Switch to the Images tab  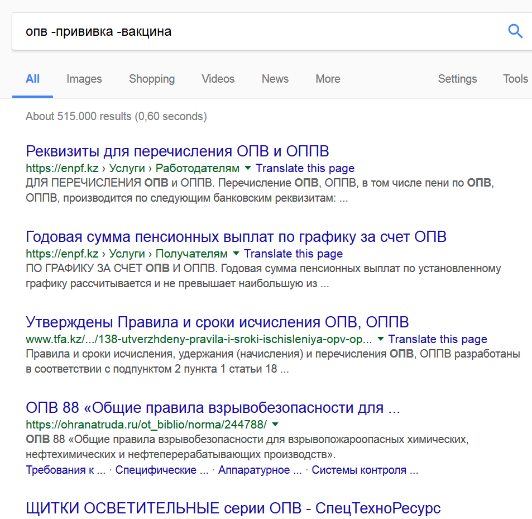tap(84, 79)
